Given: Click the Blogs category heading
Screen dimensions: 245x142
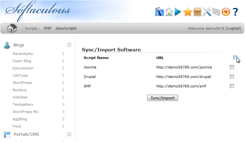Looking at the screenshot, I should pyautogui.click(x=19, y=45).
